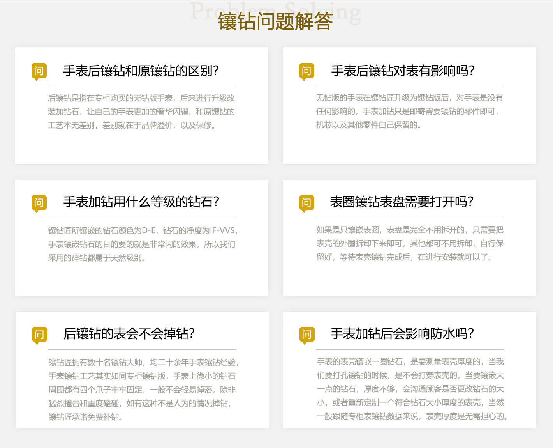Image resolution: width=553 pixels, height=448 pixels.
Task: Click the heading 后镶钻的表会不会掉钻?
Action: click(129, 334)
